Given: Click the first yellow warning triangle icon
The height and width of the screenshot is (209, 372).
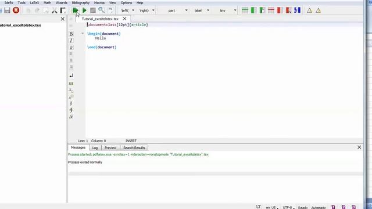Looking at the screenshot, I should [x=309, y=10].
